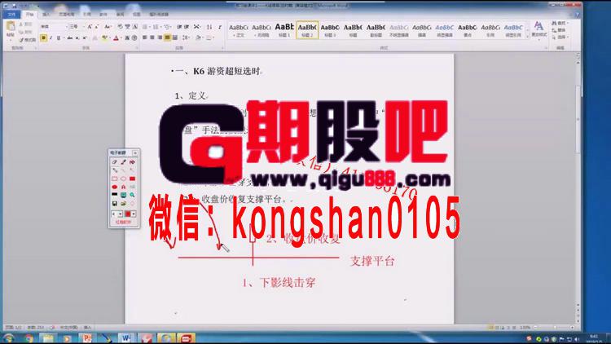This screenshot has height=344, width=611.
Task: Expand the styles gallery arrow
Action: pos(528,37)
